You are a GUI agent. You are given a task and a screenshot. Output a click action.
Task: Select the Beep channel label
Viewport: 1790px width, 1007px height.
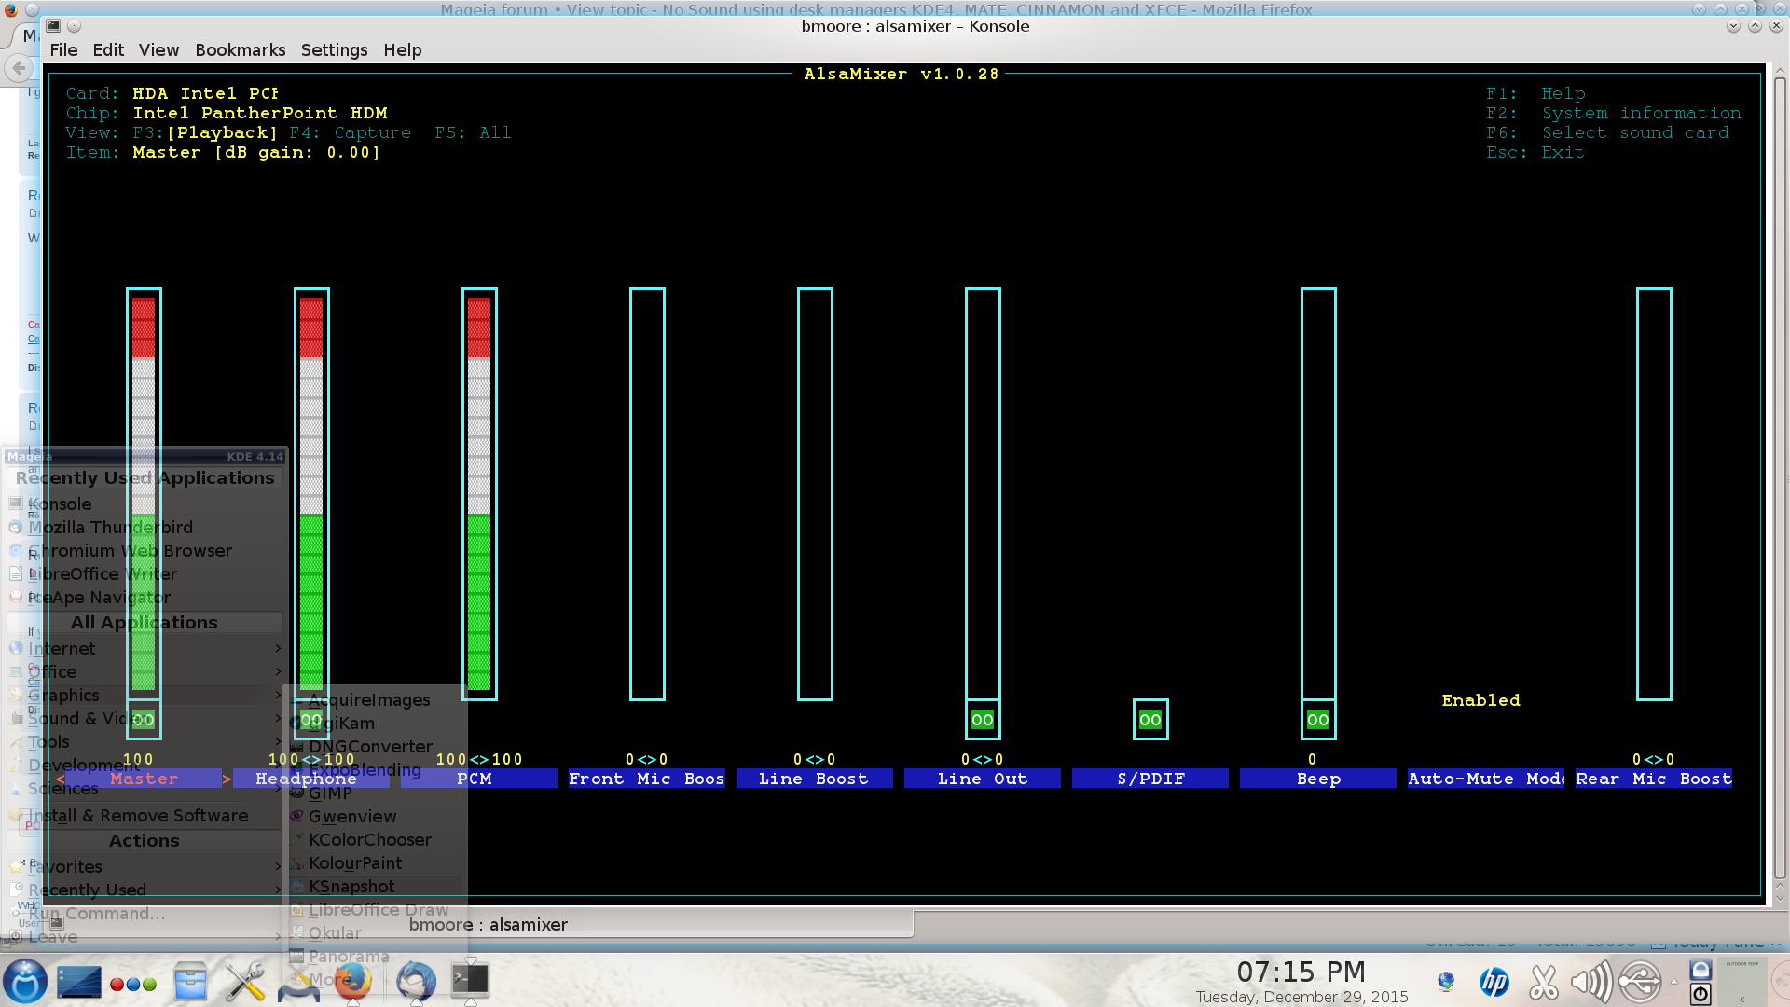1318,779
